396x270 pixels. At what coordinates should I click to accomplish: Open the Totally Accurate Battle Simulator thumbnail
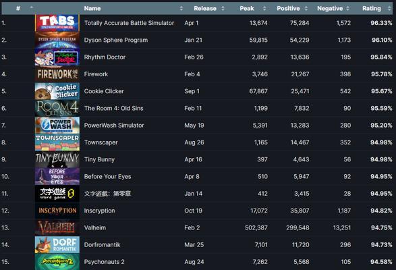[x=57, y=23]
